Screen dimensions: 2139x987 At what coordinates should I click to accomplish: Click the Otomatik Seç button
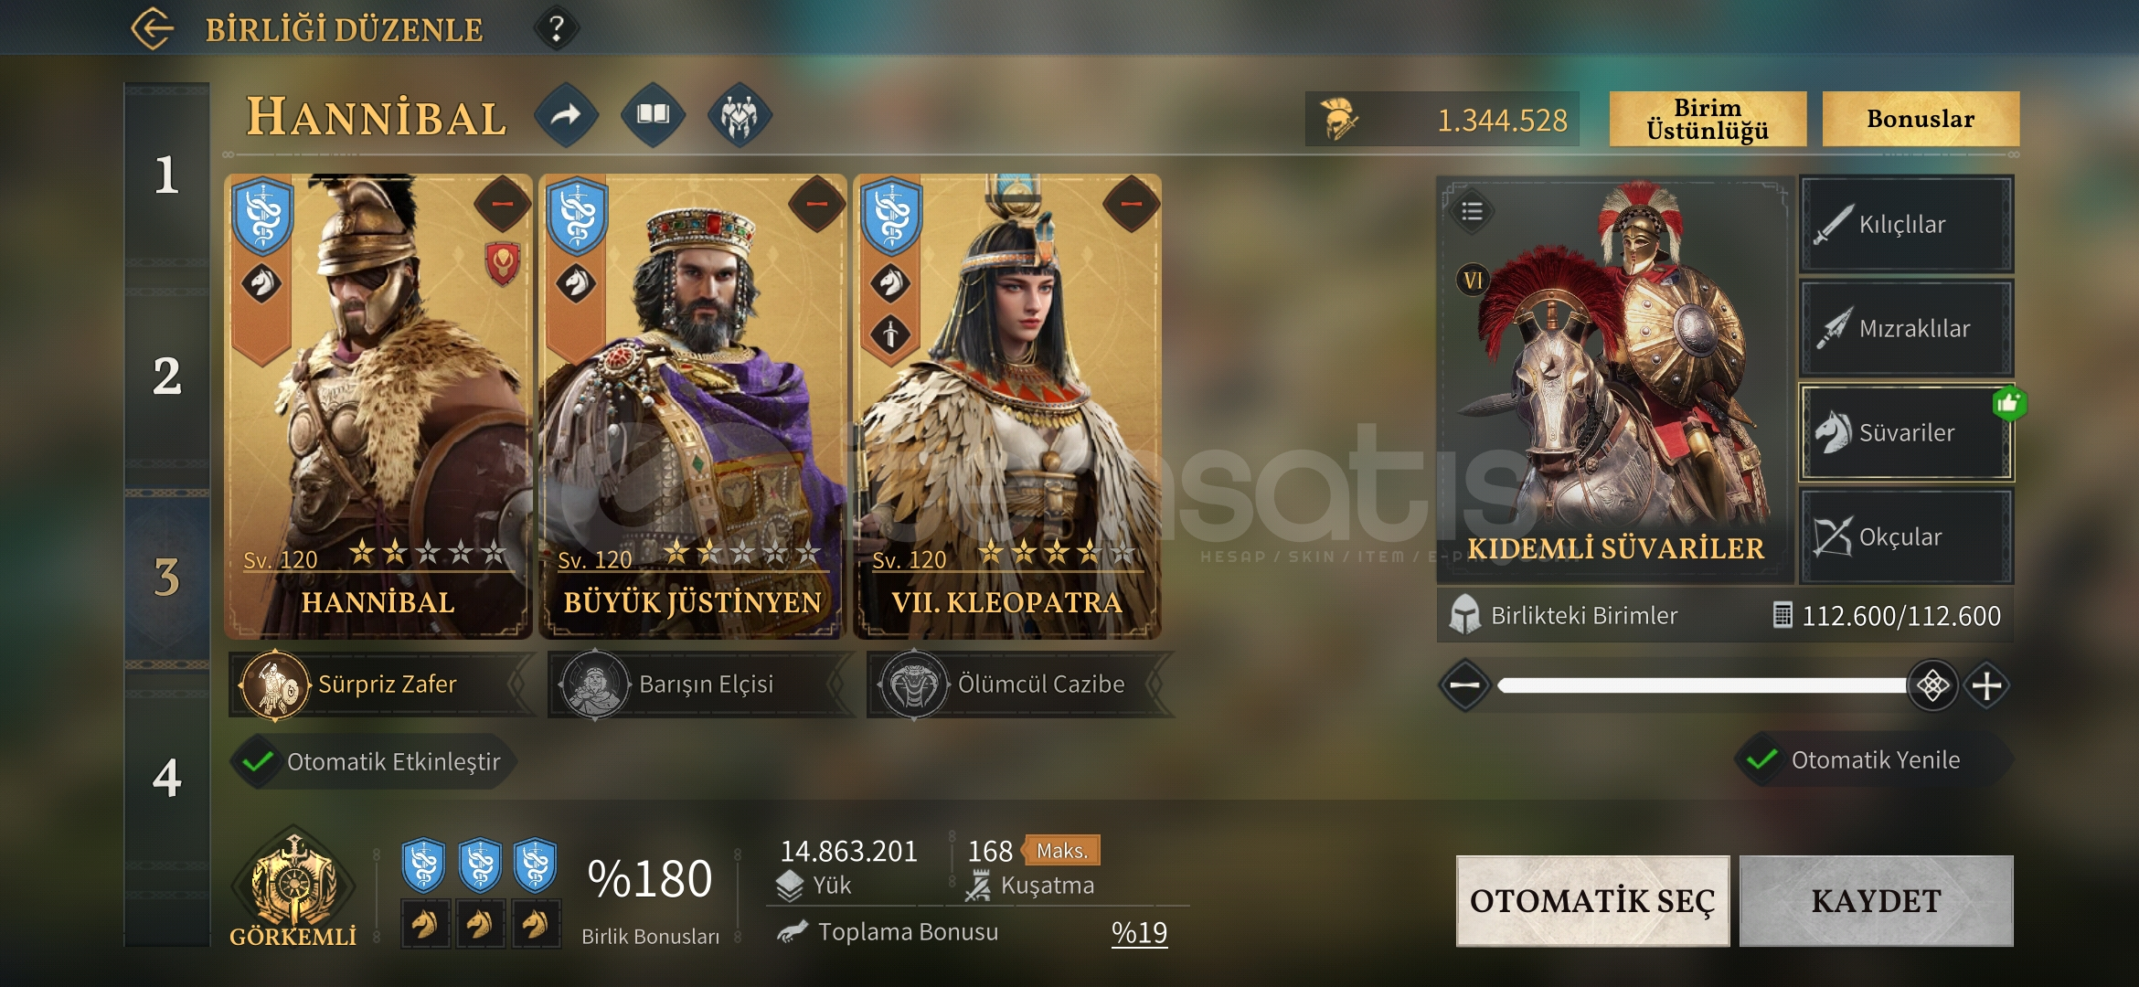(1592, 900)
